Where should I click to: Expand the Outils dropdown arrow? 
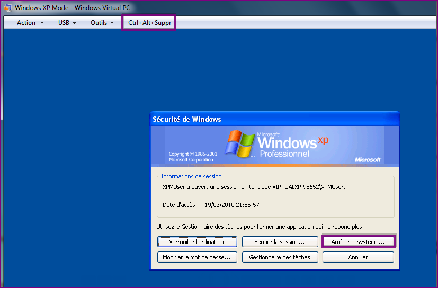pyautogui.click(x=112, y=23)
